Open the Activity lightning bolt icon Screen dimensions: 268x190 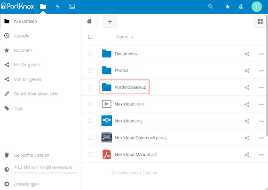click(58, 7)
